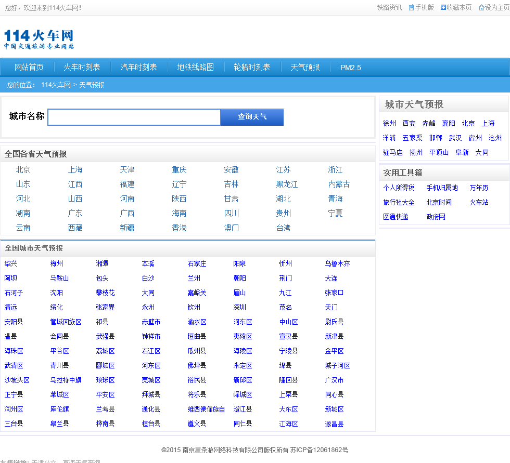
Task: Open the 手机版 mobile version link
Action: coord(421,7)
